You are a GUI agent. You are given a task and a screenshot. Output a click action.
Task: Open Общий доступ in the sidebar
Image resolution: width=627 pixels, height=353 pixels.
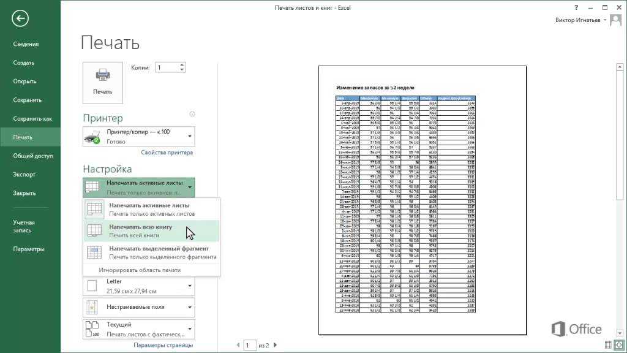tap(33, 156)
